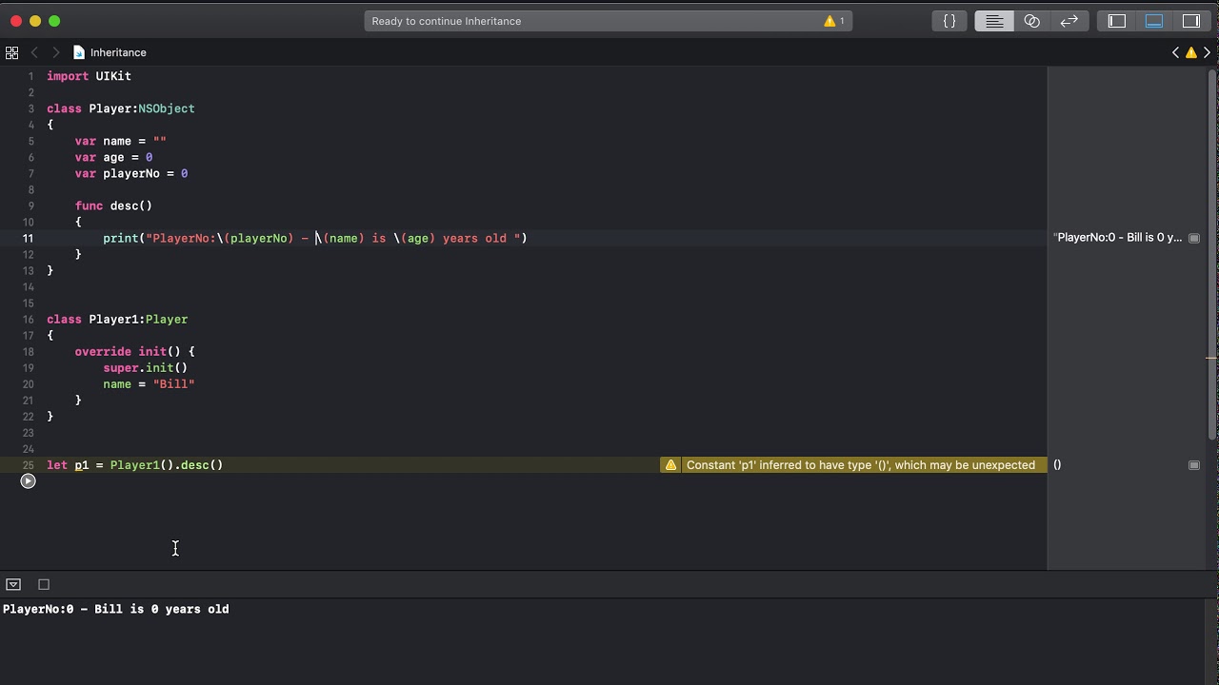Select the Inheritance file in the jump bar
The width and height of the screenshot is (1219, 685).
[110, 52]
